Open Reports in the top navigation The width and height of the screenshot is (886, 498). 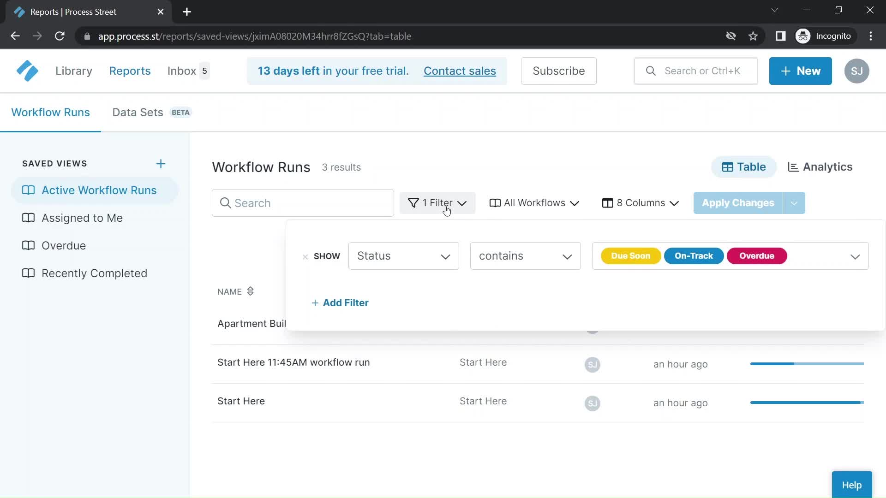click(x=130, y=71)
